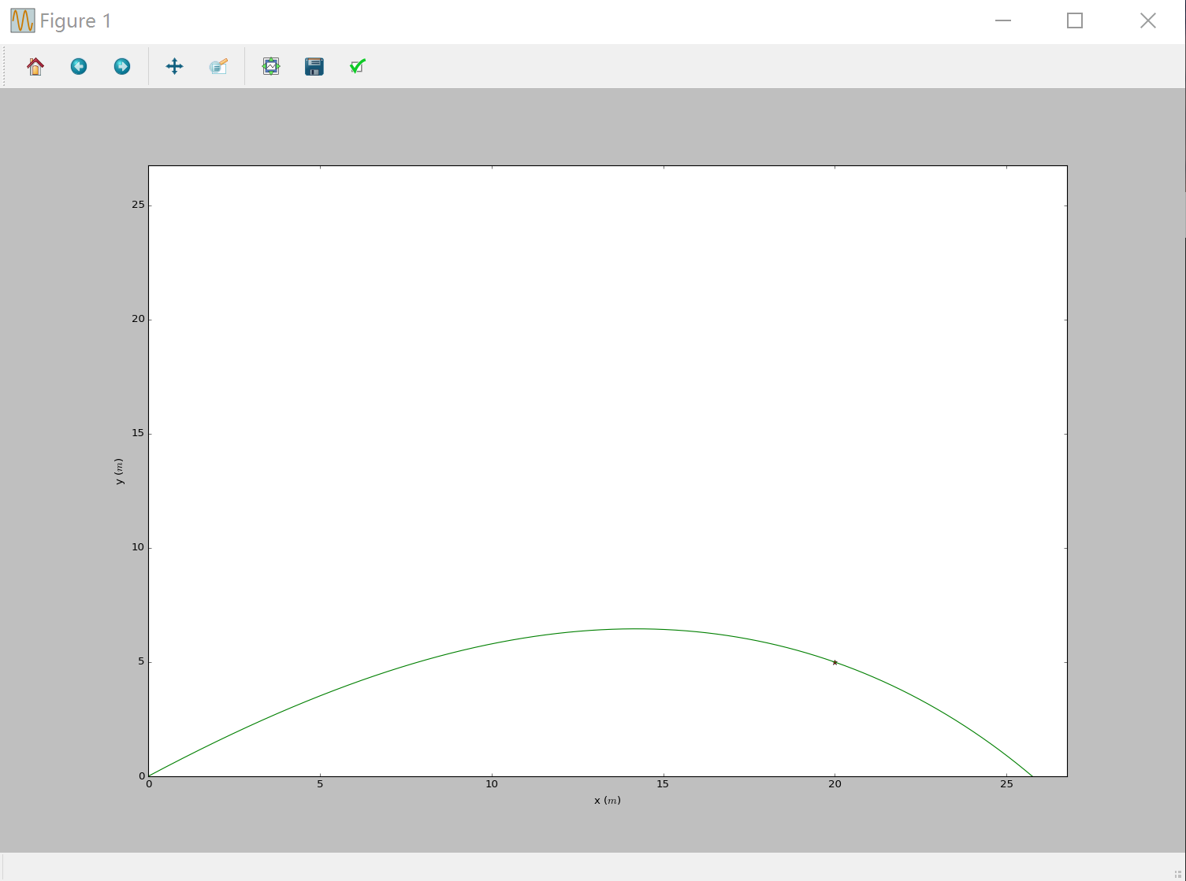Image resolution: width=1186 pixels, height=881 pixels.
Task: Click the x (m) axis label
Action: 608,801
